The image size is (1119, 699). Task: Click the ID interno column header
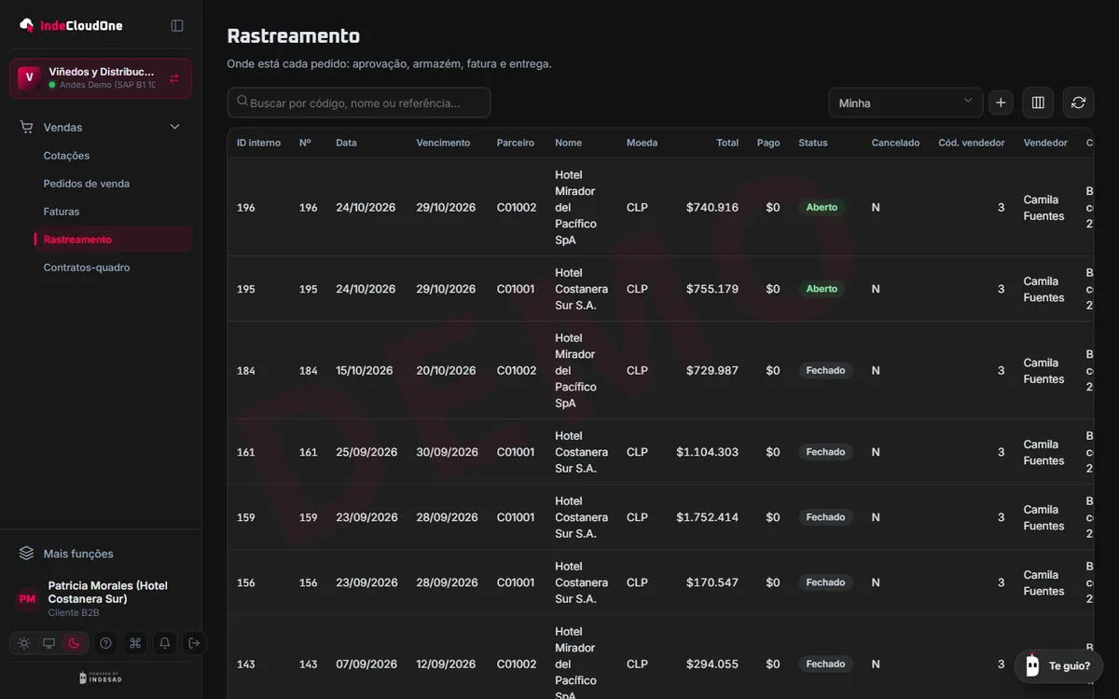click(258, 143)
